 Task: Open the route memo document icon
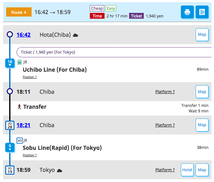tap(202, 12)
